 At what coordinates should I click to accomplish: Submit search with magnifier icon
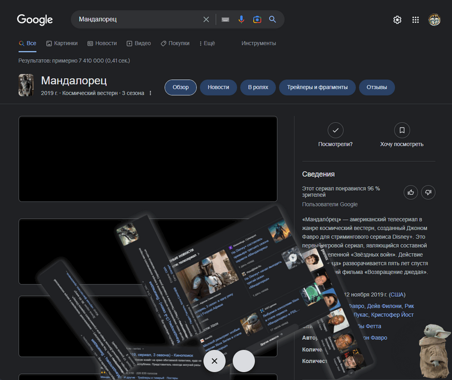tap(272, 20)
